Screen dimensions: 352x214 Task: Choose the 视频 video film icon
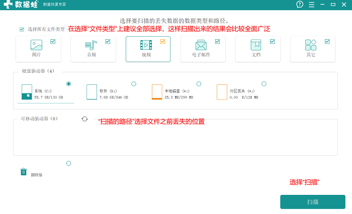pyautogui.click(x=146, y=45)
